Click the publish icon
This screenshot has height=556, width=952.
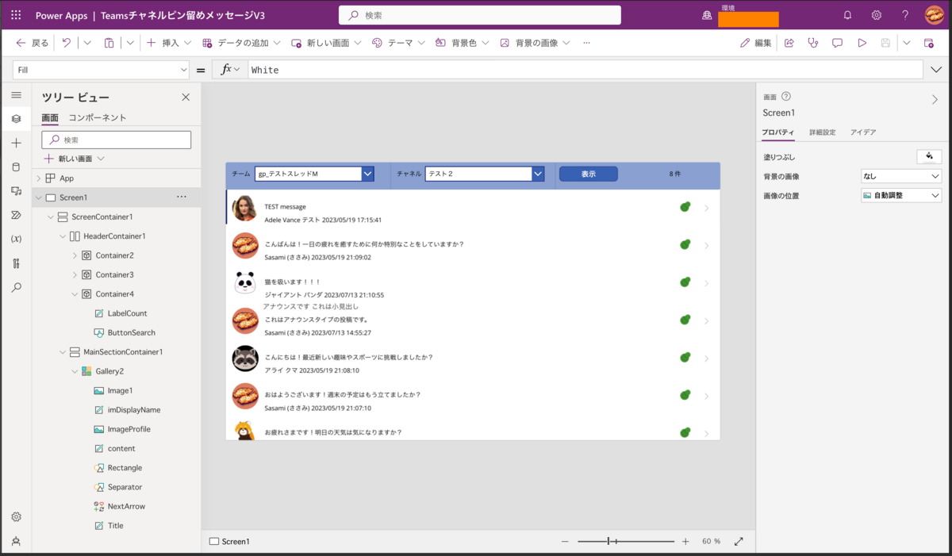click(x=929, y=43)
